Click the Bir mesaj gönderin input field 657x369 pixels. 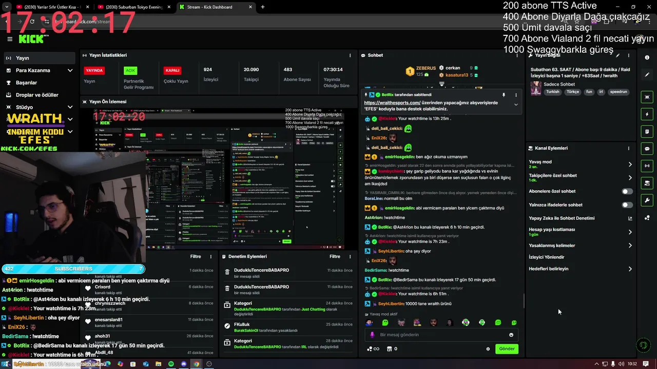click(x=441, y=335)
